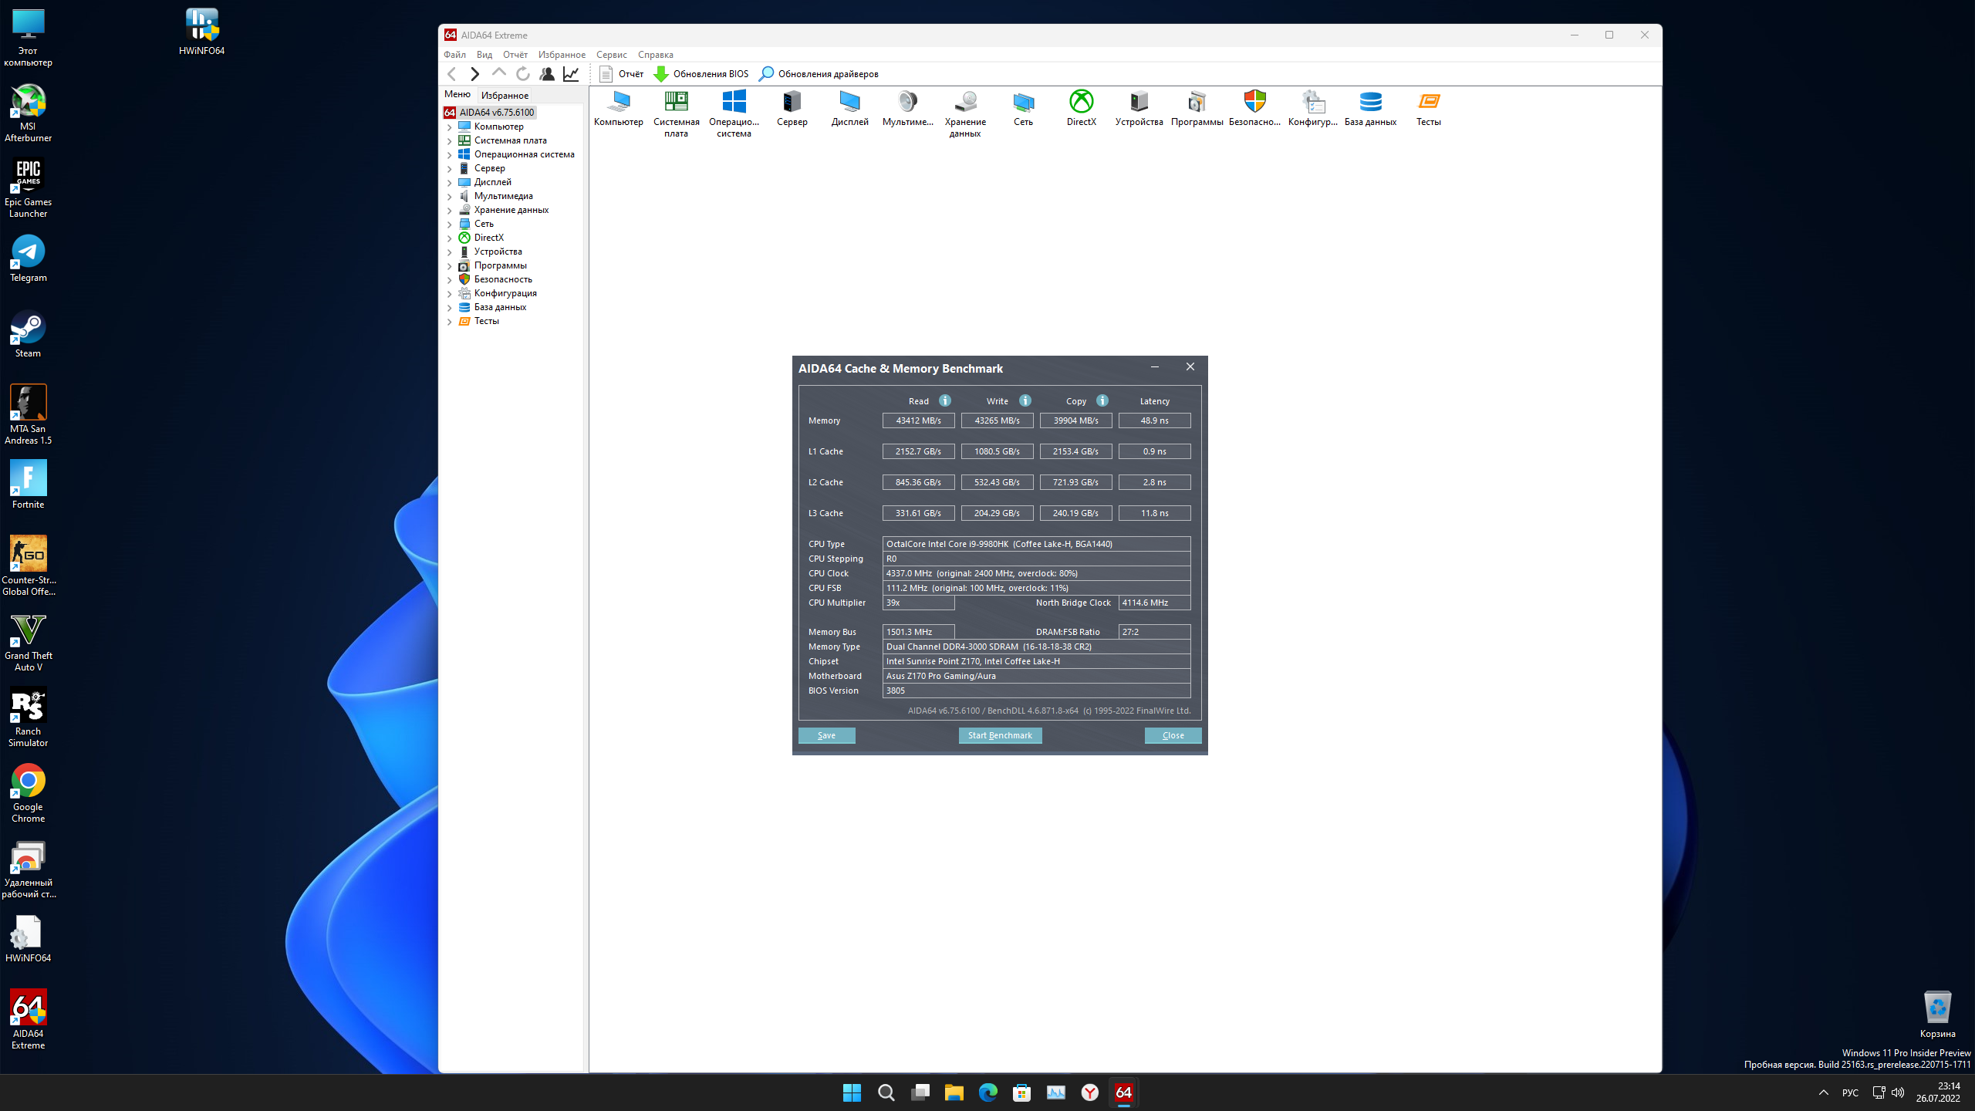Open Microsoft Edge from the taskbar

pyautogui.click(x=987, y=1092)
